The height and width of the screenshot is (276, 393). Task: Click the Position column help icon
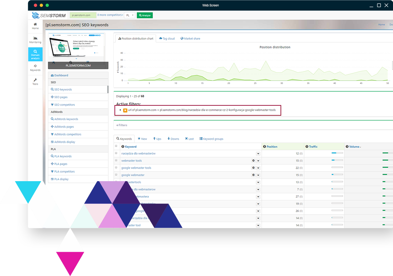tap(264, 147)
